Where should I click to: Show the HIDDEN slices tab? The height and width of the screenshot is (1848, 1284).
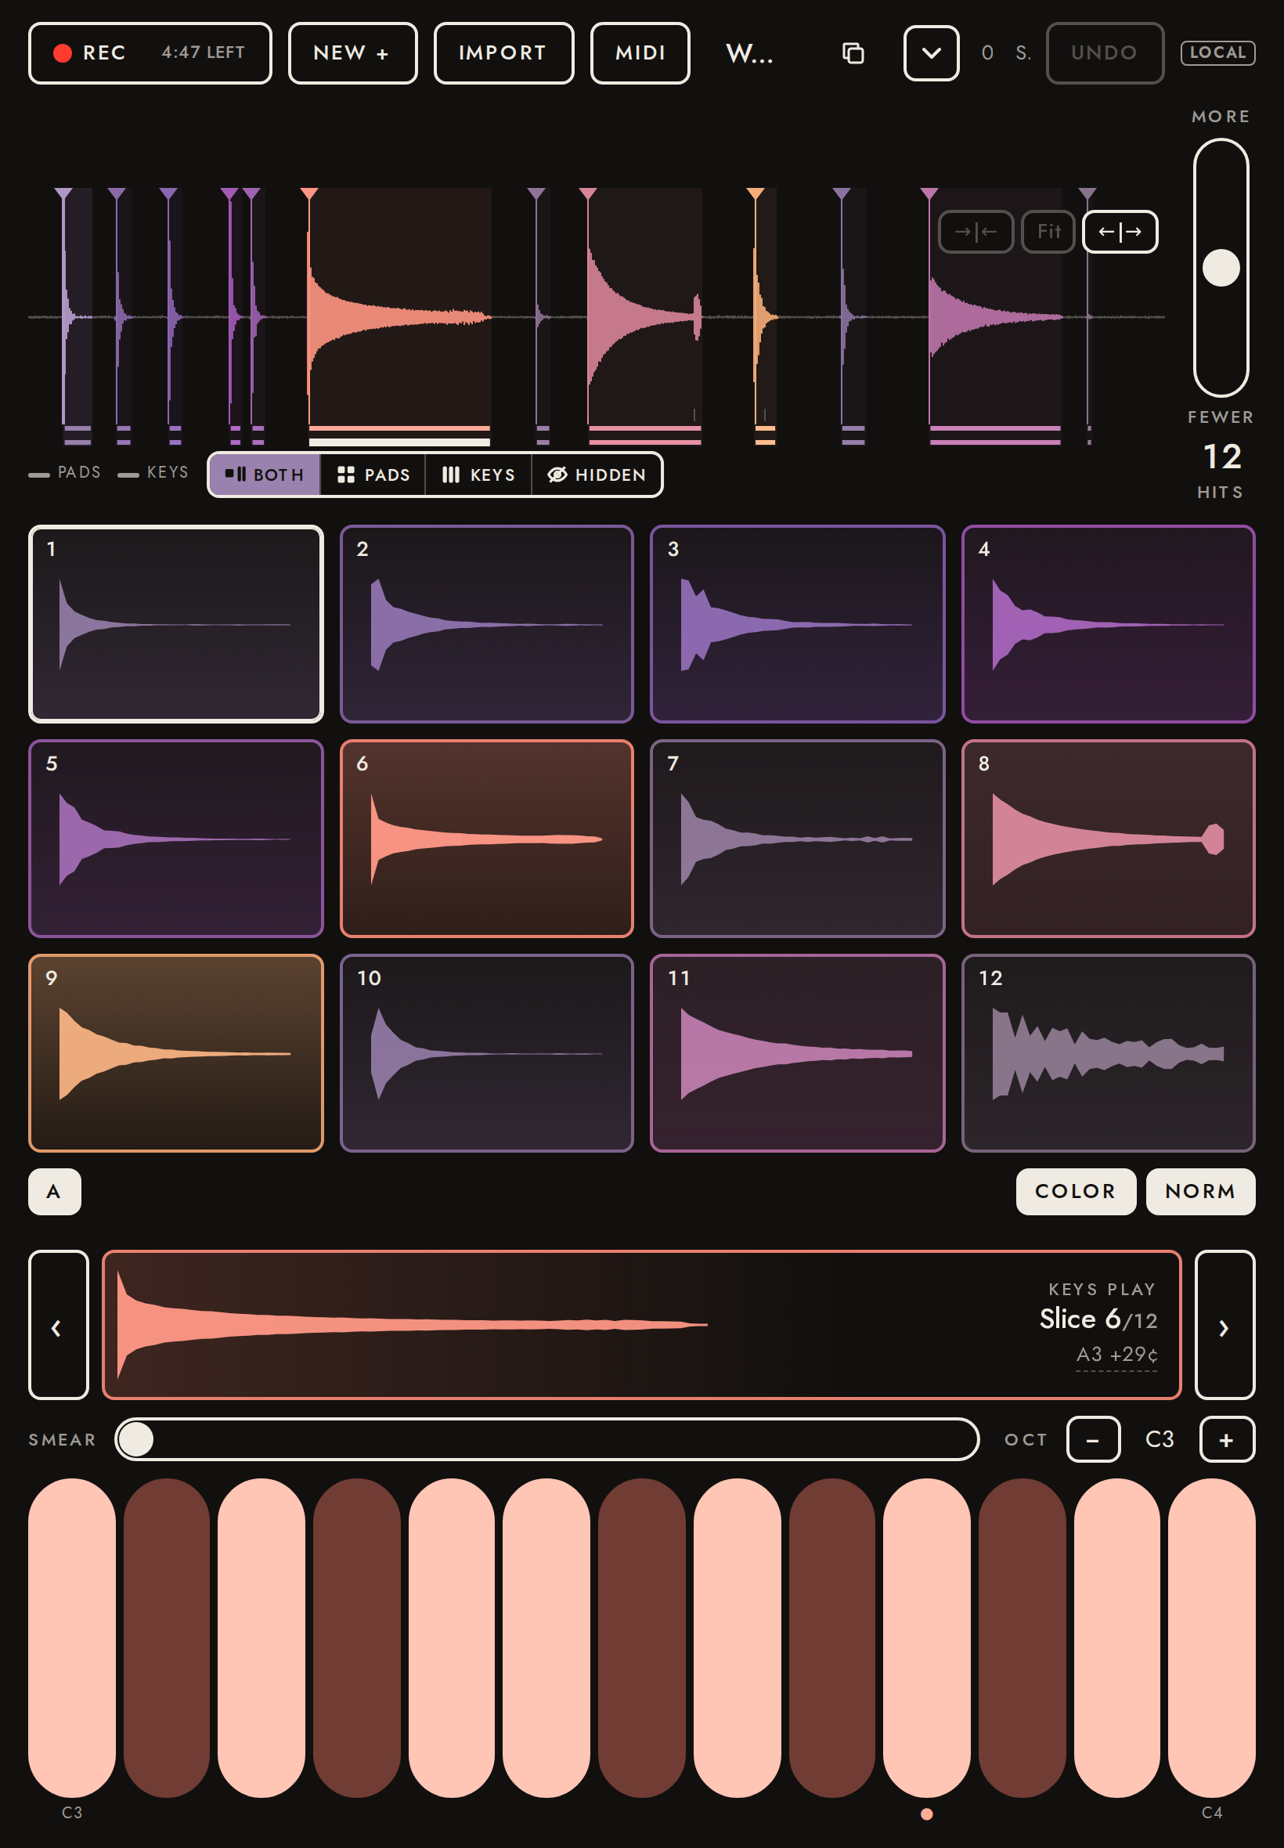(x=597, y=475)
